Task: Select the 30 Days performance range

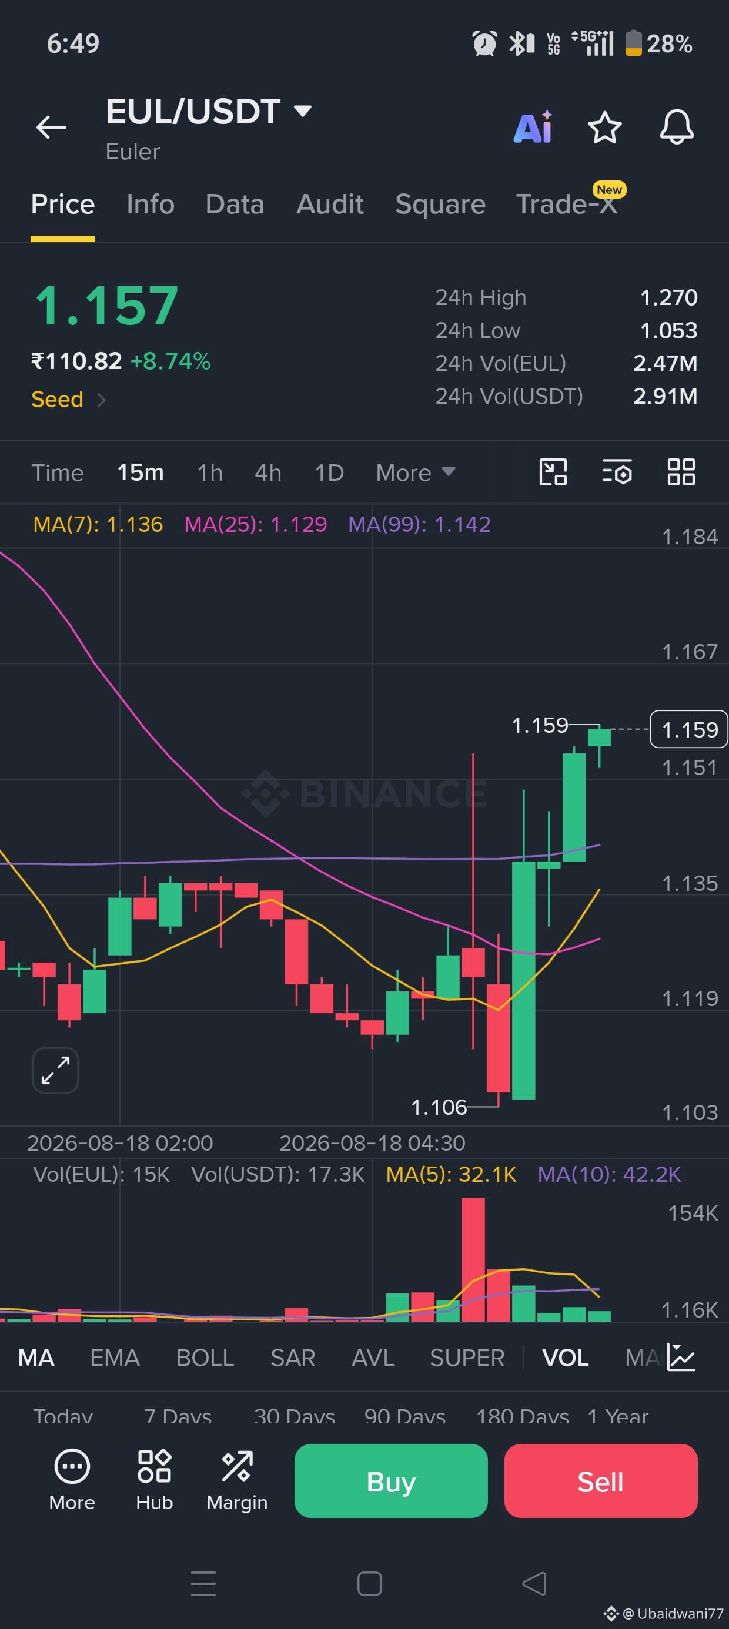Action: tap(295, 1416)
